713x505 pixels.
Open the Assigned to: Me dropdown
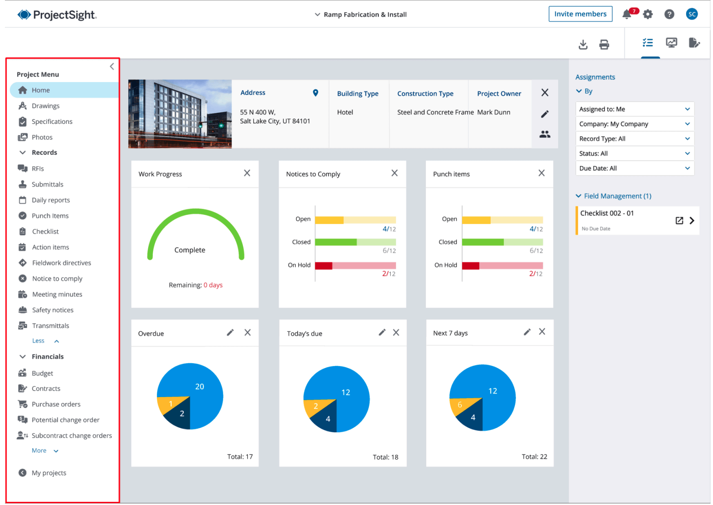point(634,109)
